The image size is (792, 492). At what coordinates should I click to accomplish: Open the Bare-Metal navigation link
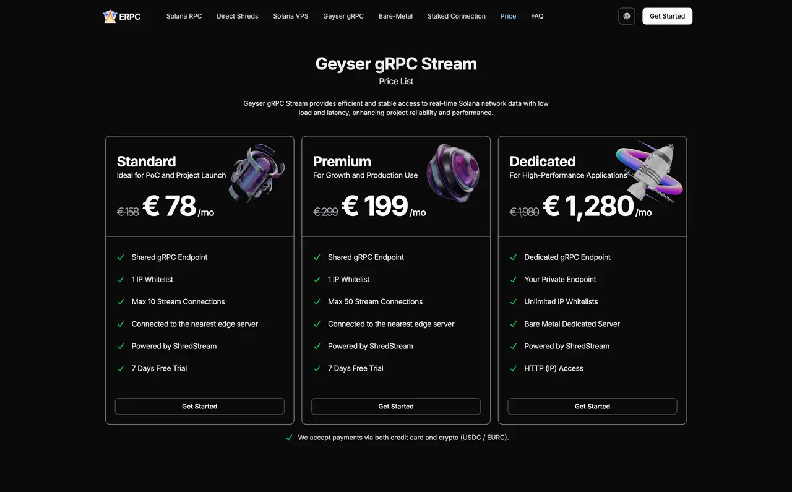(395, 16)
